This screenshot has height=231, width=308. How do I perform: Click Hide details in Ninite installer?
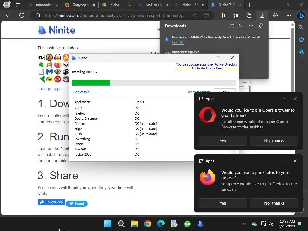(81, 92)
